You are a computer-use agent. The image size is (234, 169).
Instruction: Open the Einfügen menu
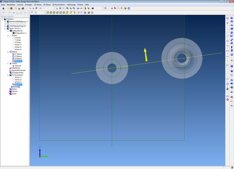click(28, 5)
